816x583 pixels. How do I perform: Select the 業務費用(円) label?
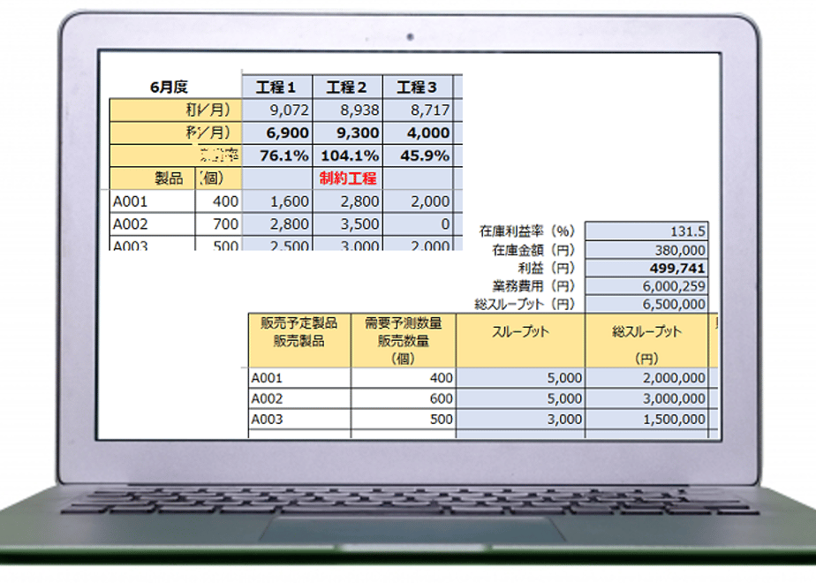(533, 286)
